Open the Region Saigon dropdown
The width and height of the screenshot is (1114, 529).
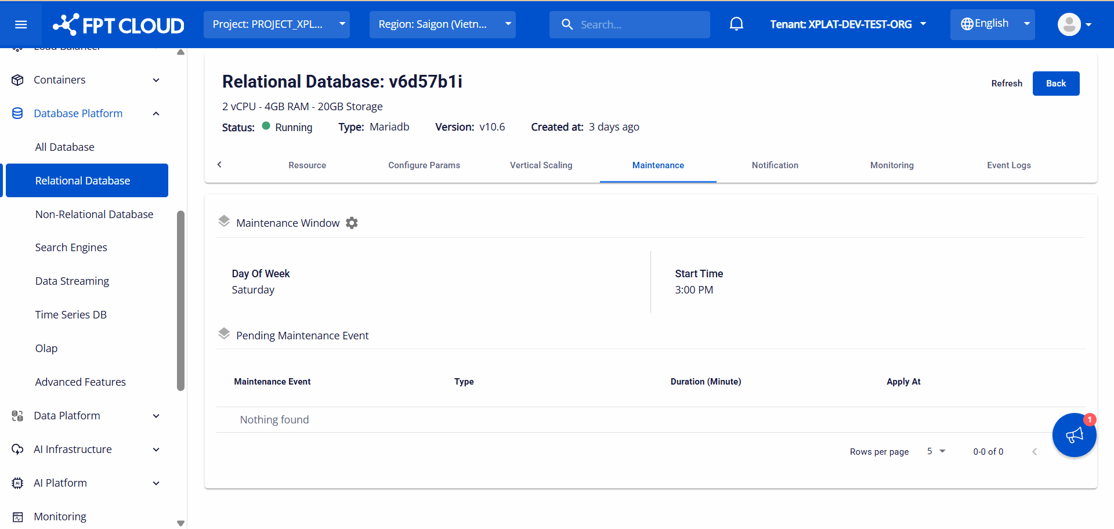point(442,24)
